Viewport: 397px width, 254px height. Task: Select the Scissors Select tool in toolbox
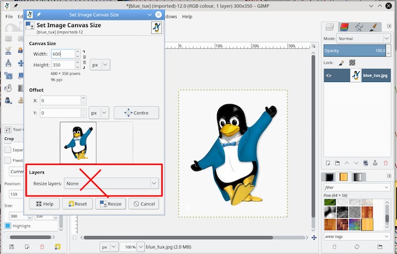click(8, 50)
